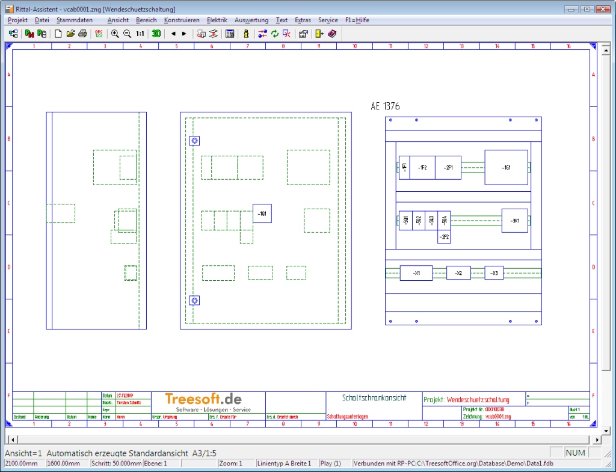Click the Schritt: 50.000mm status field
The height and width of the screenshot is (472, 616).
[116, 464]
